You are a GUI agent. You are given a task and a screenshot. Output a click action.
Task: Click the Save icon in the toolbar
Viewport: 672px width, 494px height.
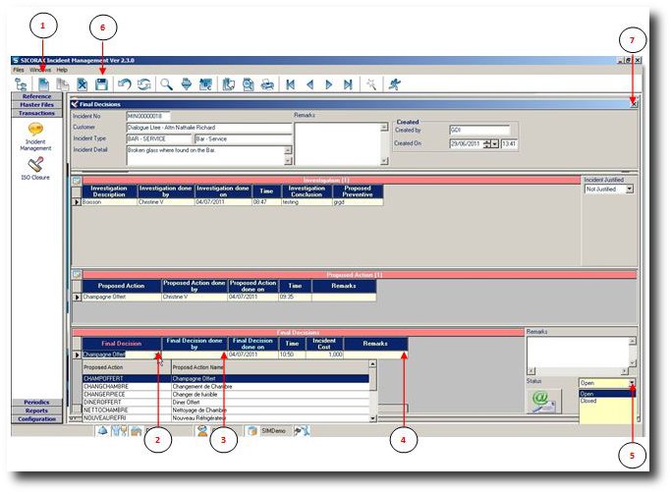click(x=100, y=84)
